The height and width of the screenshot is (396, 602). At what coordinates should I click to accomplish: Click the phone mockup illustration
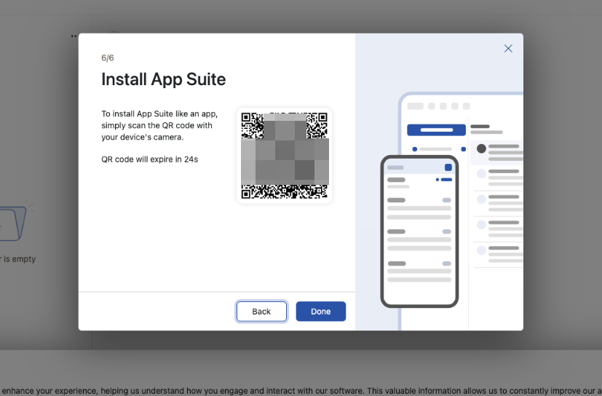point(419,231)
